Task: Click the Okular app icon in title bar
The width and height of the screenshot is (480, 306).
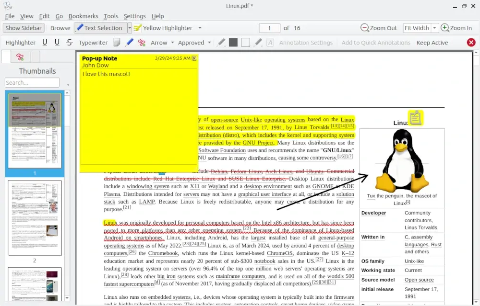Action: [8, 5]
